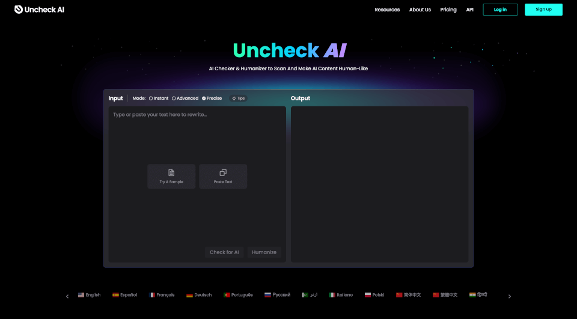Screen dimensions: 577x319
Task: Switch language to Simplified Chinese 简体中文
Action: (409, 295)
